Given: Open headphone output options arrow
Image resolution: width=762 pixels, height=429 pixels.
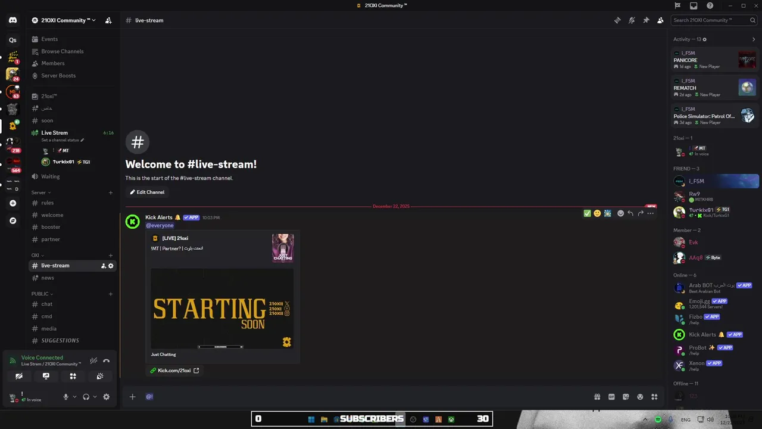Looking at the screenshot, I should 95,397.
